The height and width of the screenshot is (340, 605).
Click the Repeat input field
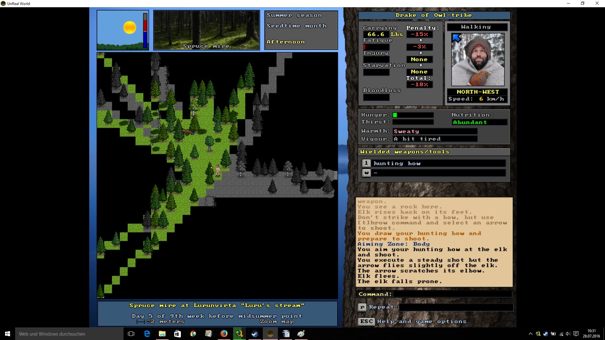(x=456, y=307)
